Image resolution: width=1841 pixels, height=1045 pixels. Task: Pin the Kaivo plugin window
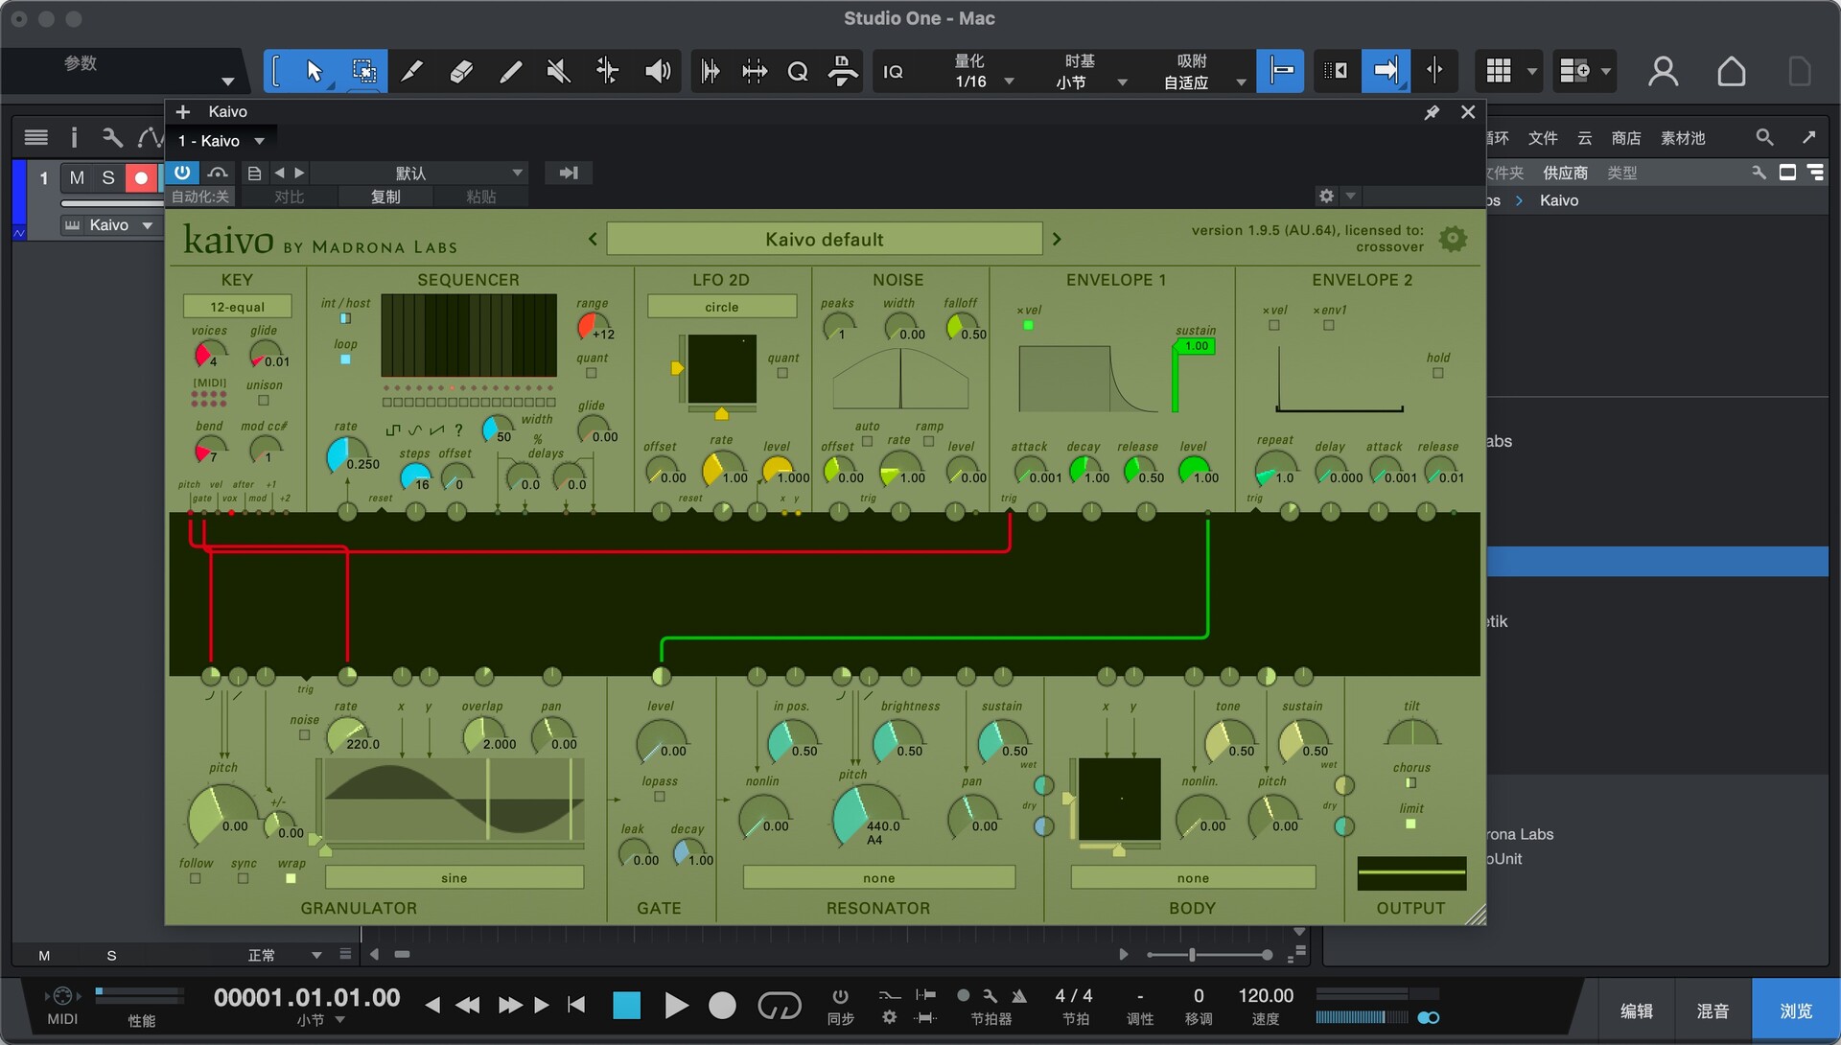(x=1432, y=112)
